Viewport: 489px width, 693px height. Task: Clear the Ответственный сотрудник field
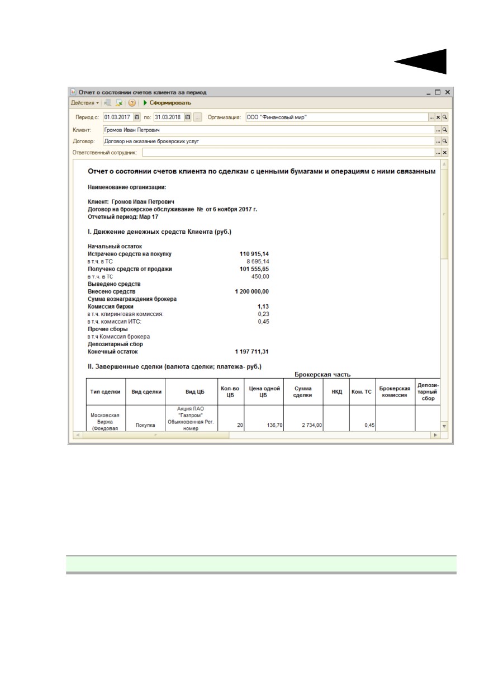coord(445,153)
